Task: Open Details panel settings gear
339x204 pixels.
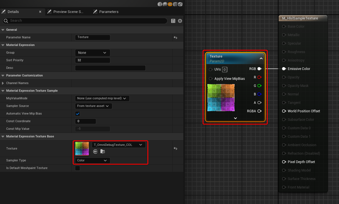Action: point(180,21)
